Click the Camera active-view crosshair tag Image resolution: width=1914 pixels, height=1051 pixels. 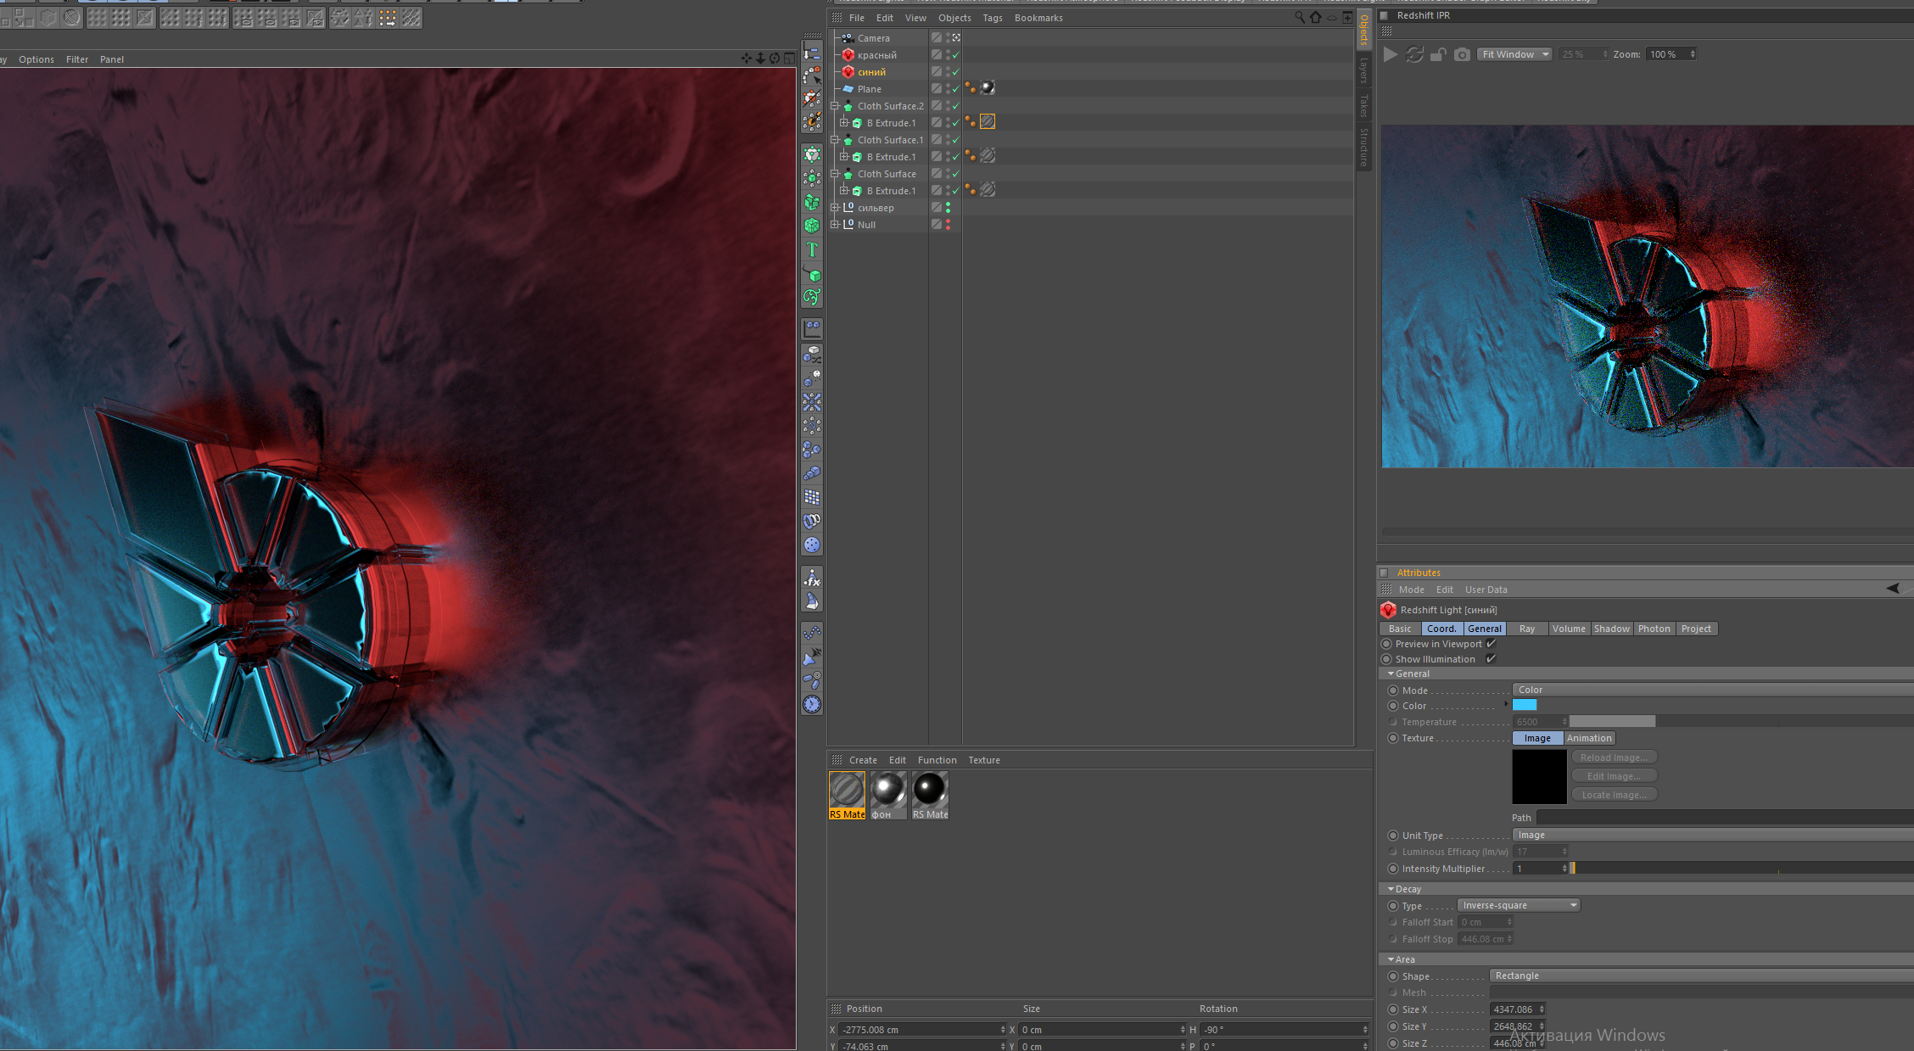coord(956,37)
